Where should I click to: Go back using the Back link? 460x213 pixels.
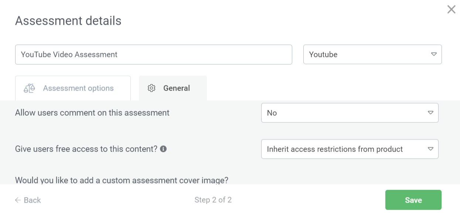(x=32, y=200)
